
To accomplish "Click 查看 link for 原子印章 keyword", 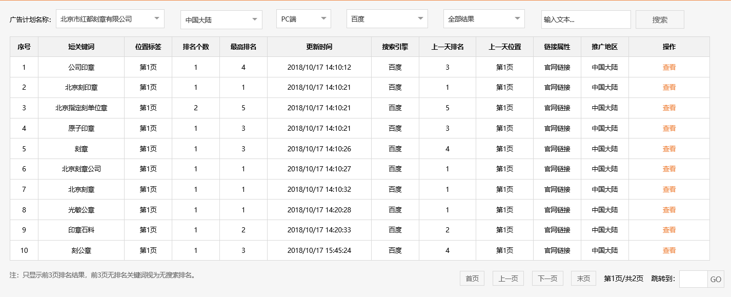I will (x=669, y=128).
